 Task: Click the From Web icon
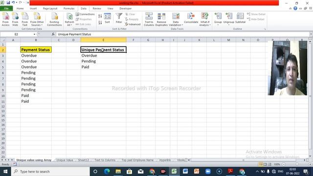click(15, 20)
